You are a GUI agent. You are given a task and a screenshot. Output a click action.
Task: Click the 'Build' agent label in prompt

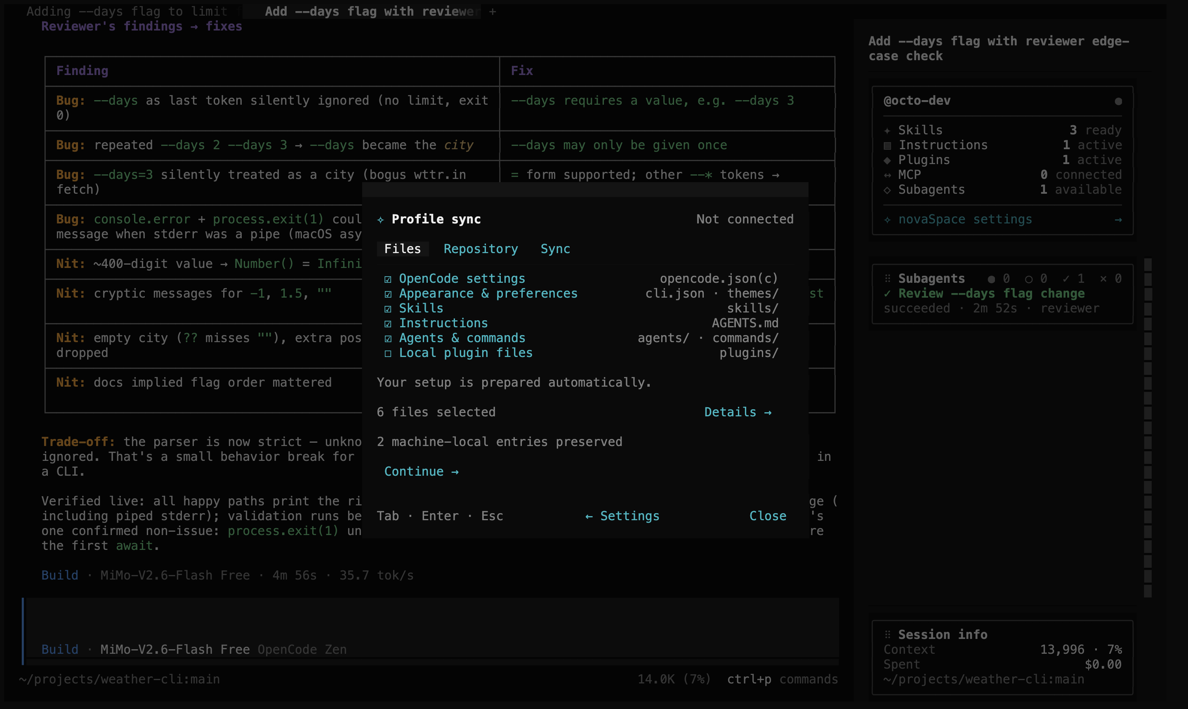click(x=60, y=650)
